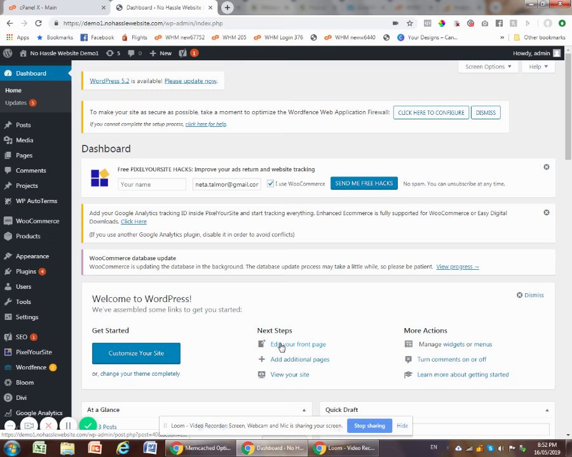Open the updates counter in admin bar
Viewport: 572px width, 457px height.
[x=113, y=53]
